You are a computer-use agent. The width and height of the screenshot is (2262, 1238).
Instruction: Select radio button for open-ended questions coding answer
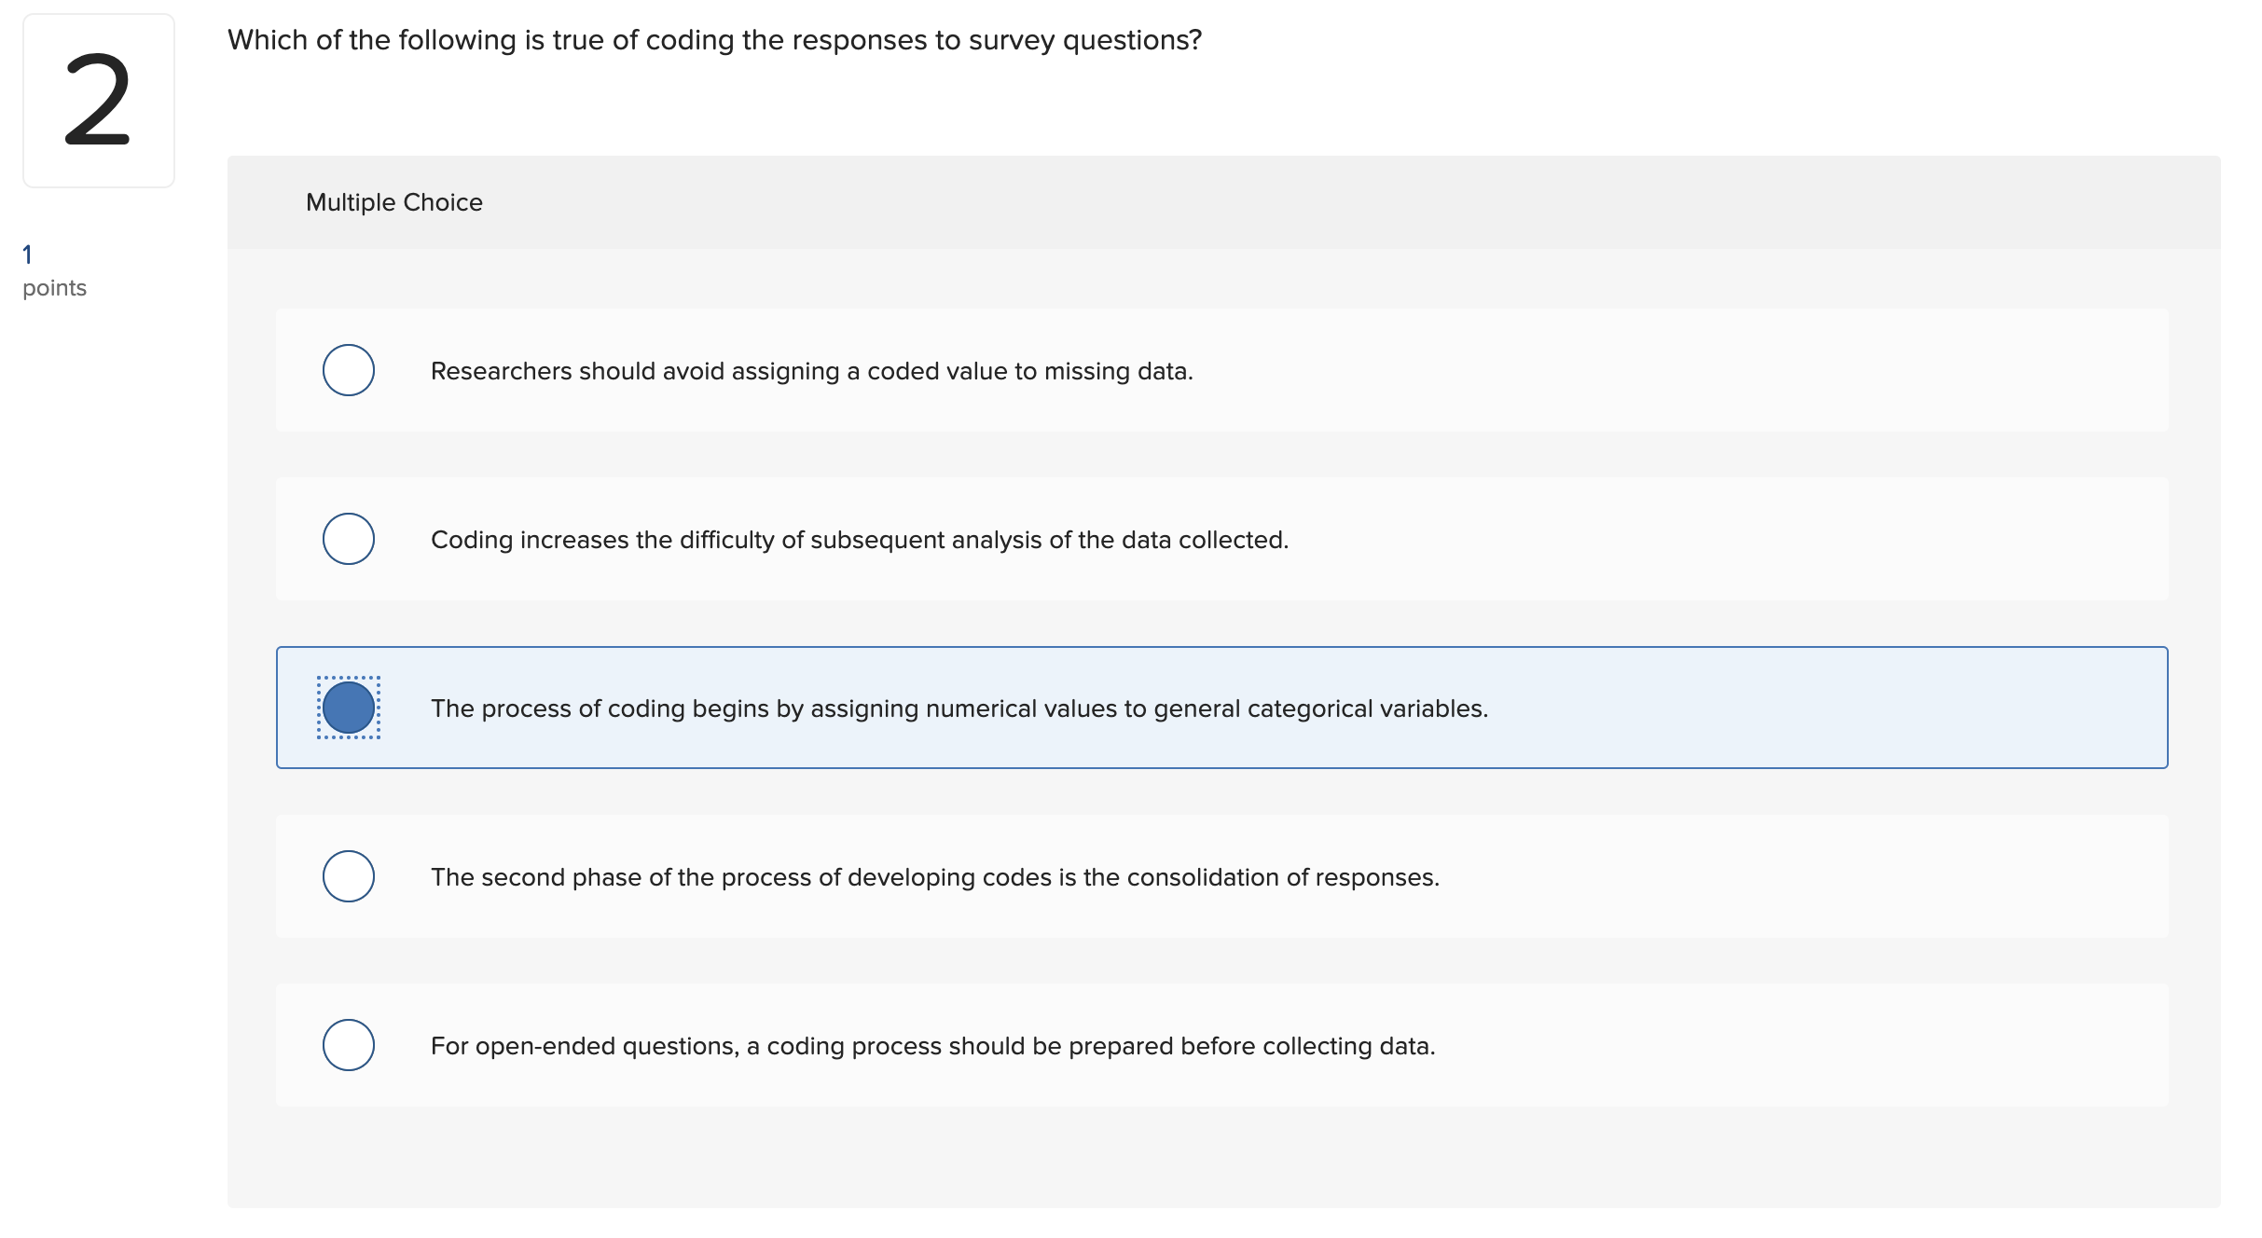(x=349, y=1044)
